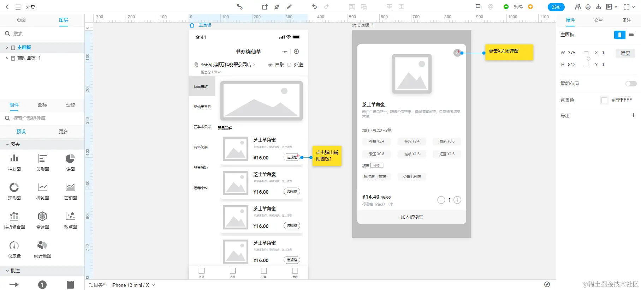Click 加入购物车 in the popup artboard
The height and width of the screenshot is (290, 641).
(x=412, y=217)
